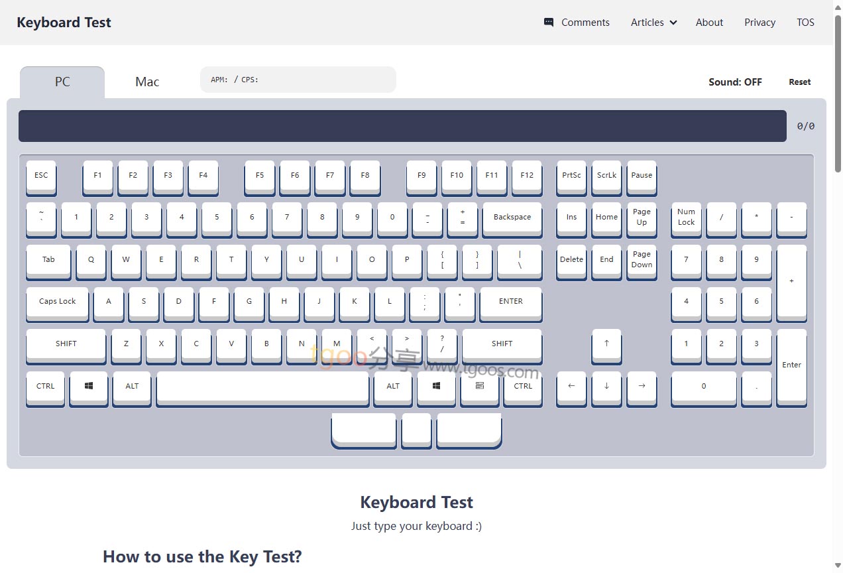Expand the Articles dropdown menu
843x573 pixels.
pyautogui.click(x=653, y=23)
